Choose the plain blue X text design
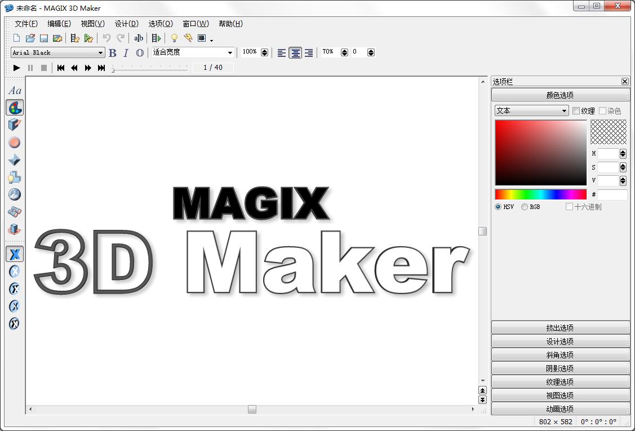The height and width of the screenshot is (431, 635). pos(15,255)
